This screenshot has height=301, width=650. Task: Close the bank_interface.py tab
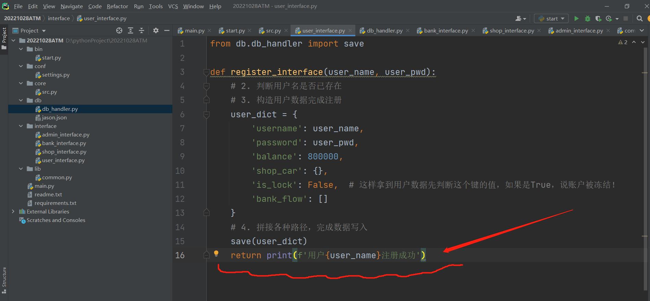473,30
